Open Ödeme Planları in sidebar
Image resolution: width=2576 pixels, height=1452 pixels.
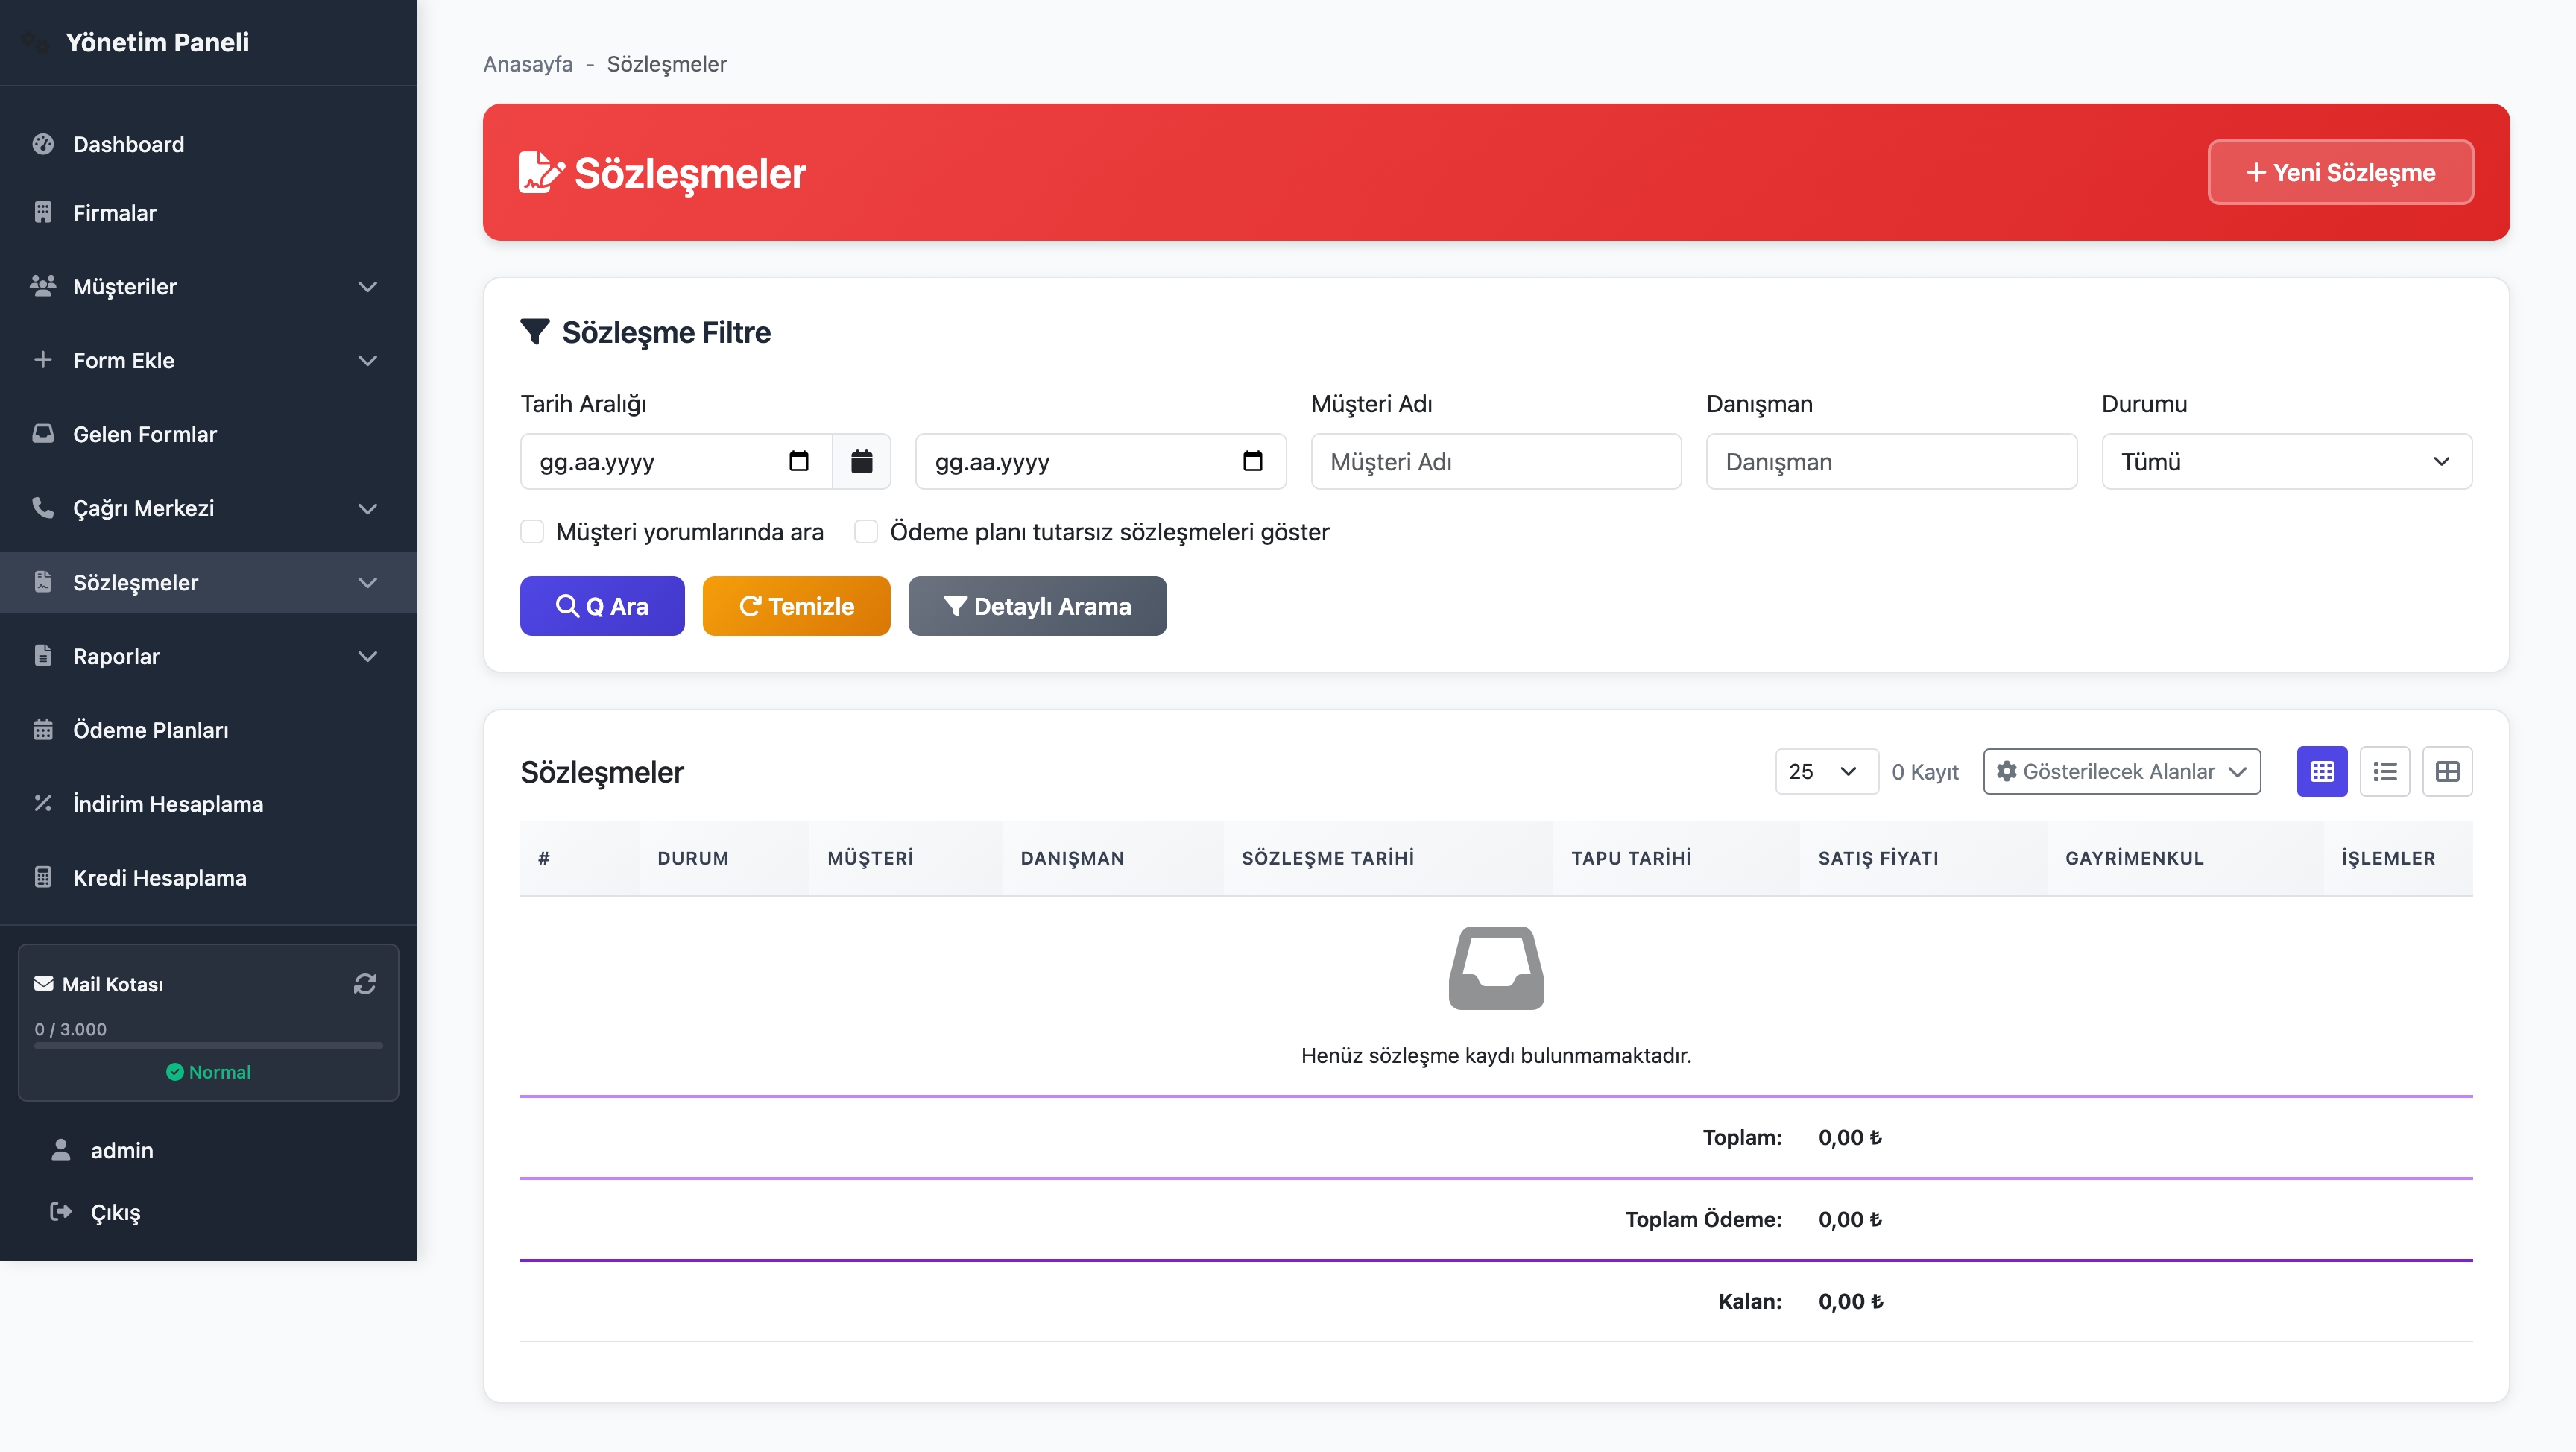[x=151, y=730]
